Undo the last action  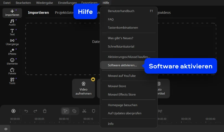26,111
